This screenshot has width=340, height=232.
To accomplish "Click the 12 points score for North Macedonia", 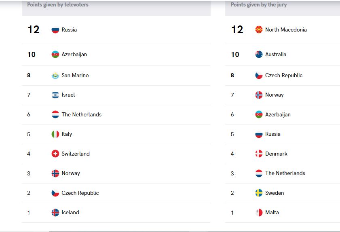I will click(x=237, y=30).
